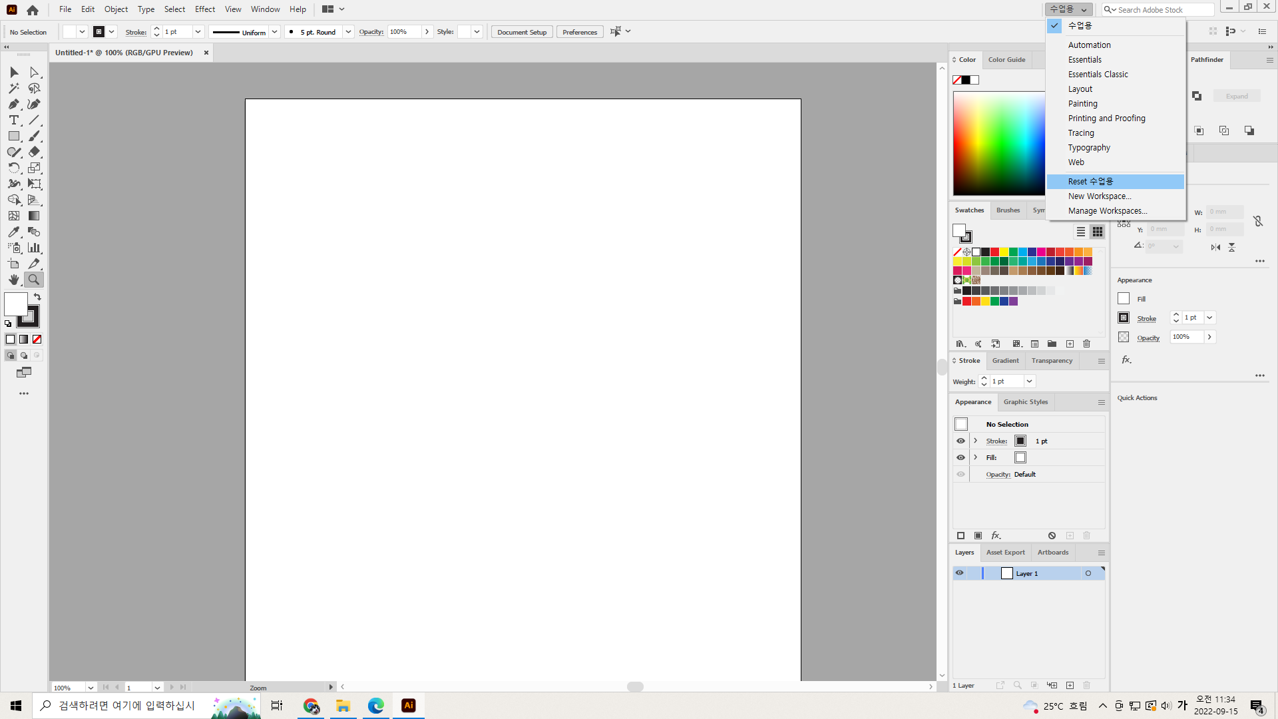The width and height of the screenshot is (1278, 719).
Task: Select the Hand tool
Action: 13,280
